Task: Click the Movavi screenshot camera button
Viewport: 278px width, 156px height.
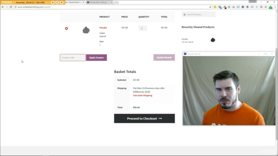Action: 53,2
